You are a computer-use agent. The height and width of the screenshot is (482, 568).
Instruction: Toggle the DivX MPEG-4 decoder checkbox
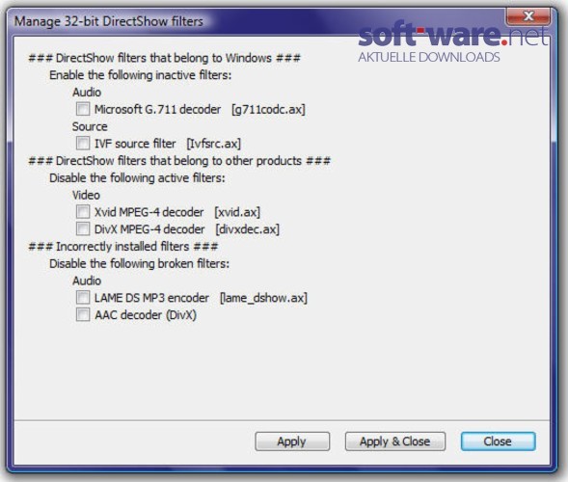coord(83,228)
